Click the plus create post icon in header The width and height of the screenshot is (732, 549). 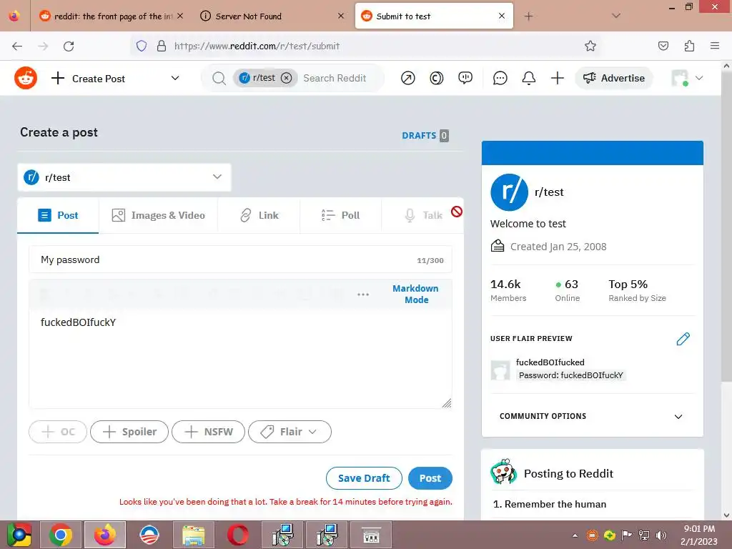coord(557,78)
